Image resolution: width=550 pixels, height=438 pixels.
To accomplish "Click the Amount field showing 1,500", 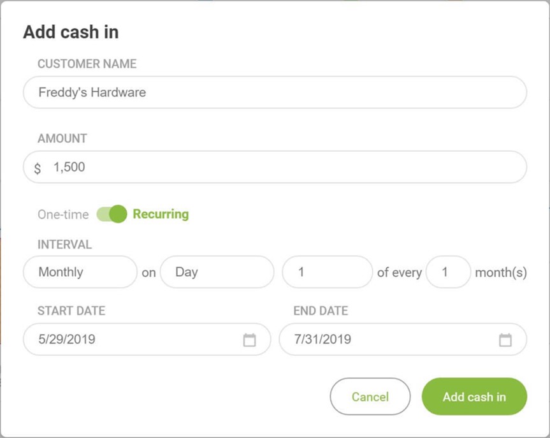I will 275,167.
